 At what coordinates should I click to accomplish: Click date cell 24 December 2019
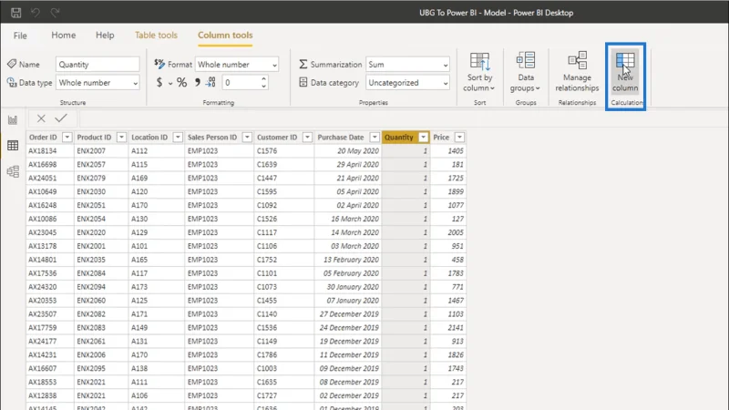point(348,327)
